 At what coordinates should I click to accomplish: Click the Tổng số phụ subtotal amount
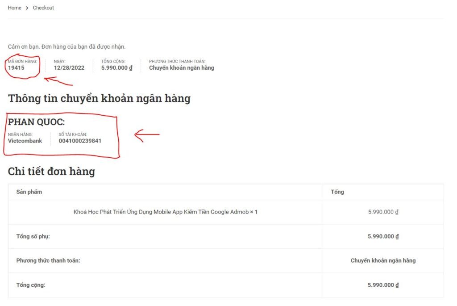[x=383, y=236]
